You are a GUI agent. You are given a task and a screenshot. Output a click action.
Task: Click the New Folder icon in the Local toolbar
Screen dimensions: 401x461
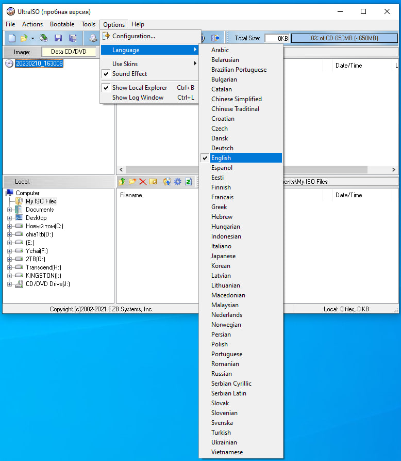coord(132,182)
